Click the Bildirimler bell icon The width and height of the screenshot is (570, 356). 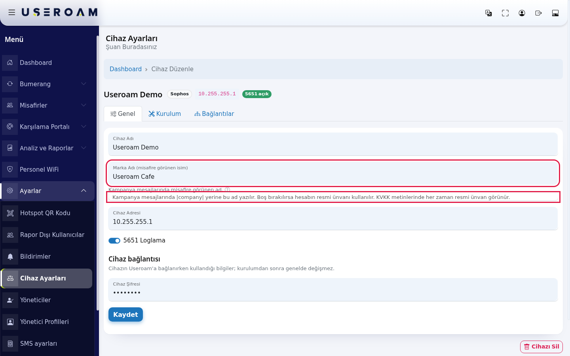[10, 256]
